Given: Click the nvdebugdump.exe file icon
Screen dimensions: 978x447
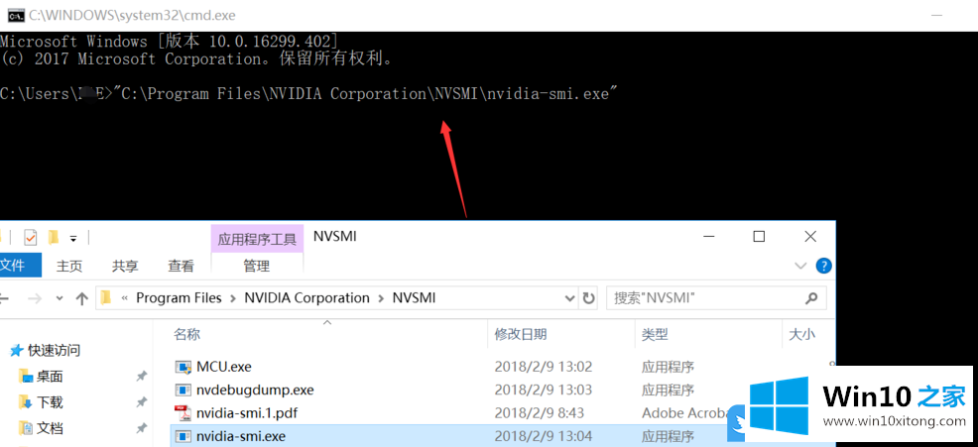Looking at the screenshot, I should click(183, 391).
